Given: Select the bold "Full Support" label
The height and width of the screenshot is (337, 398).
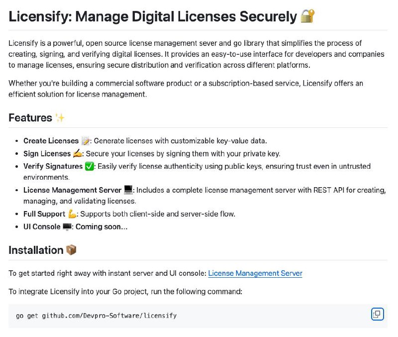Looking at the screenshot, I should tap(44, 214).
